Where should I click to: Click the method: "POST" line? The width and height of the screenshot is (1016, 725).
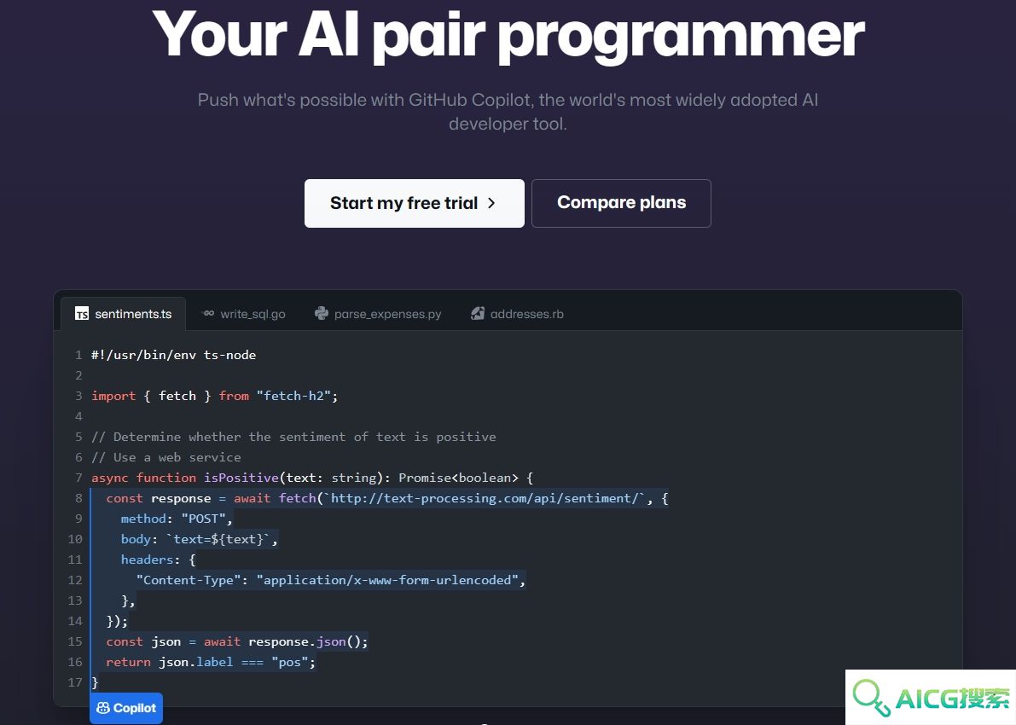point(177,519)
